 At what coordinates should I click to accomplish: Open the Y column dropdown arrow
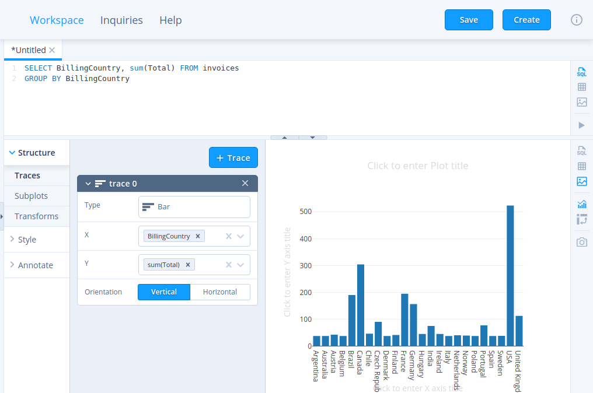pyautogui.click(x=240, y=265)
